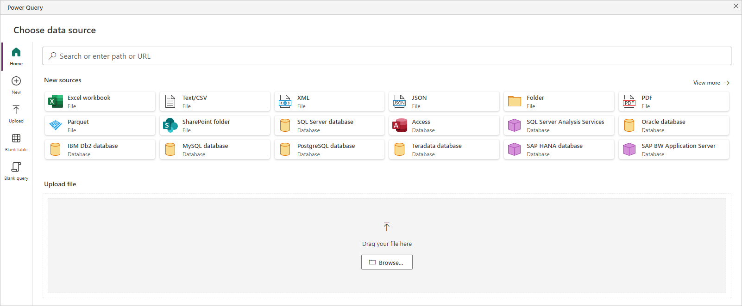742x306 pixels.
Task: Choose the Teradata database icon
Action: click(400, 149)
